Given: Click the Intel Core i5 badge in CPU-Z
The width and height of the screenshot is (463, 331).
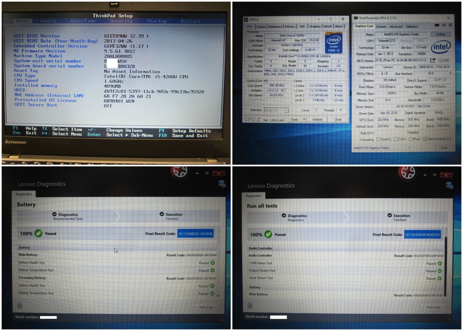Looking at the screenshot, I should tap(334, 43).
